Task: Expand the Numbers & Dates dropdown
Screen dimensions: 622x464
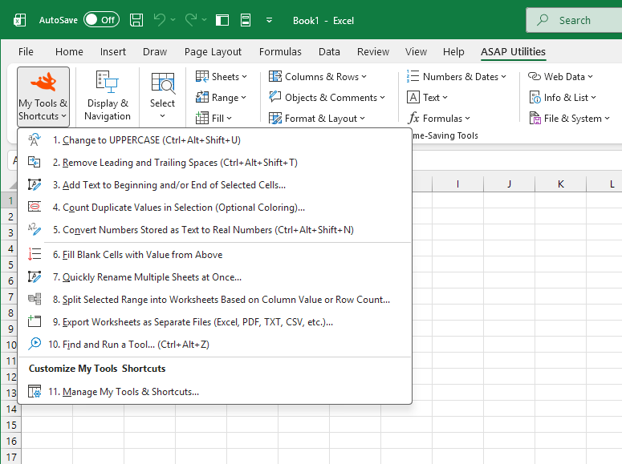Action: (457, 76)
